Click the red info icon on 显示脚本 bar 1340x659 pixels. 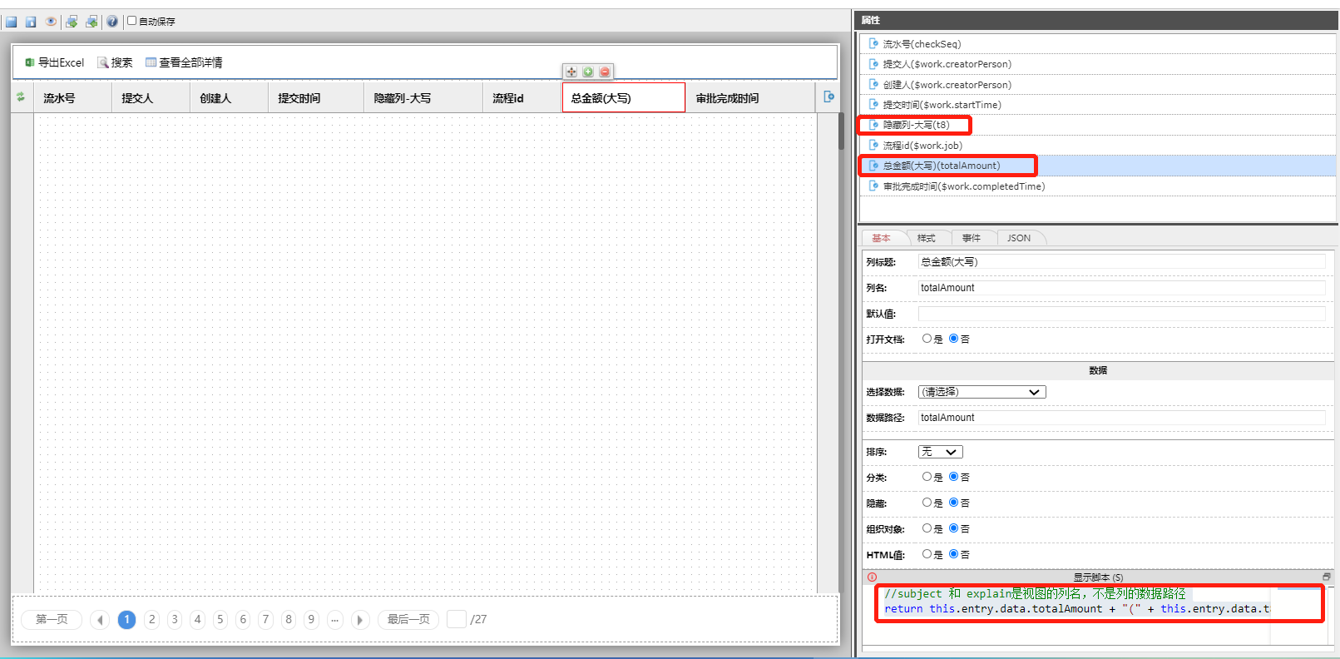[872, 577]
